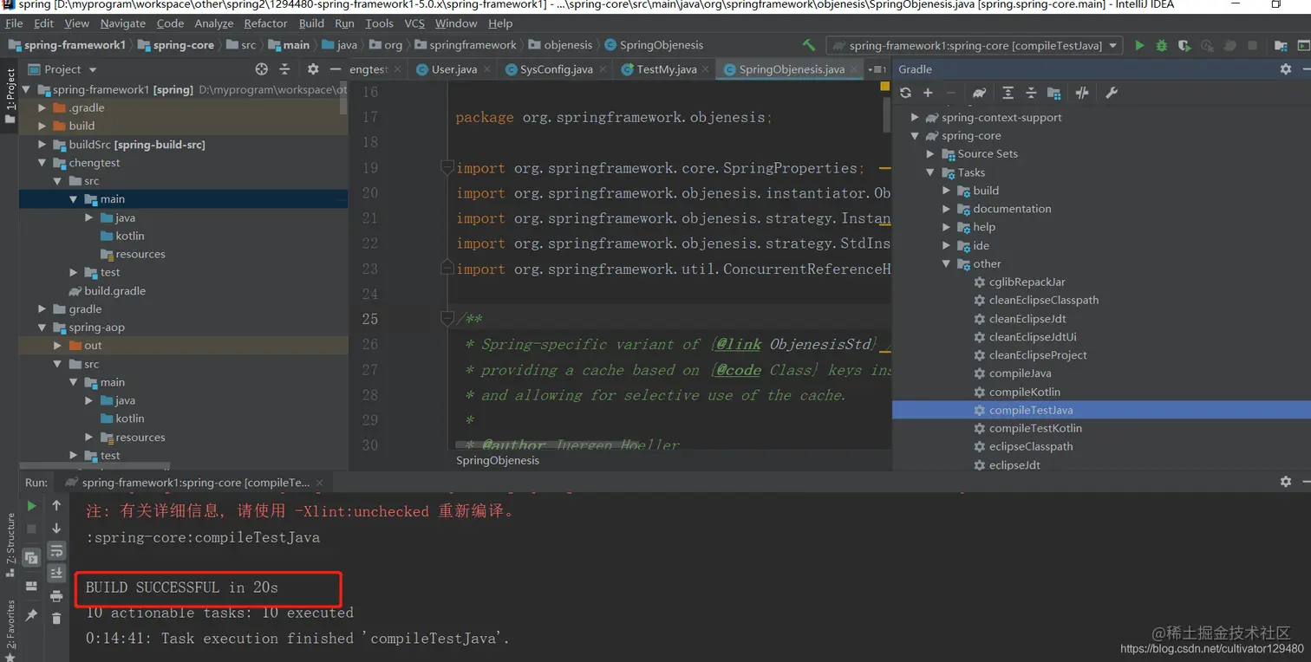1311x662 pixels.
Task: Open Gradle settings with the wrench icon
Action: pos(1112,93)
